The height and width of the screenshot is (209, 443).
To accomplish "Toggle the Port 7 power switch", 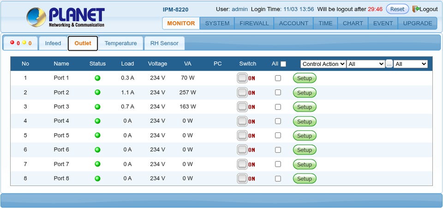I will (242, 164).
